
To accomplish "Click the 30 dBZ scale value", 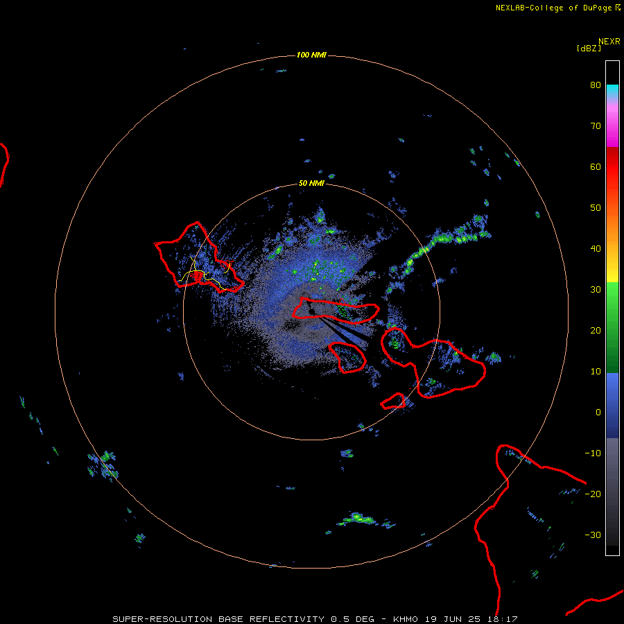I will pyautogui.click(x=596, y=290).
